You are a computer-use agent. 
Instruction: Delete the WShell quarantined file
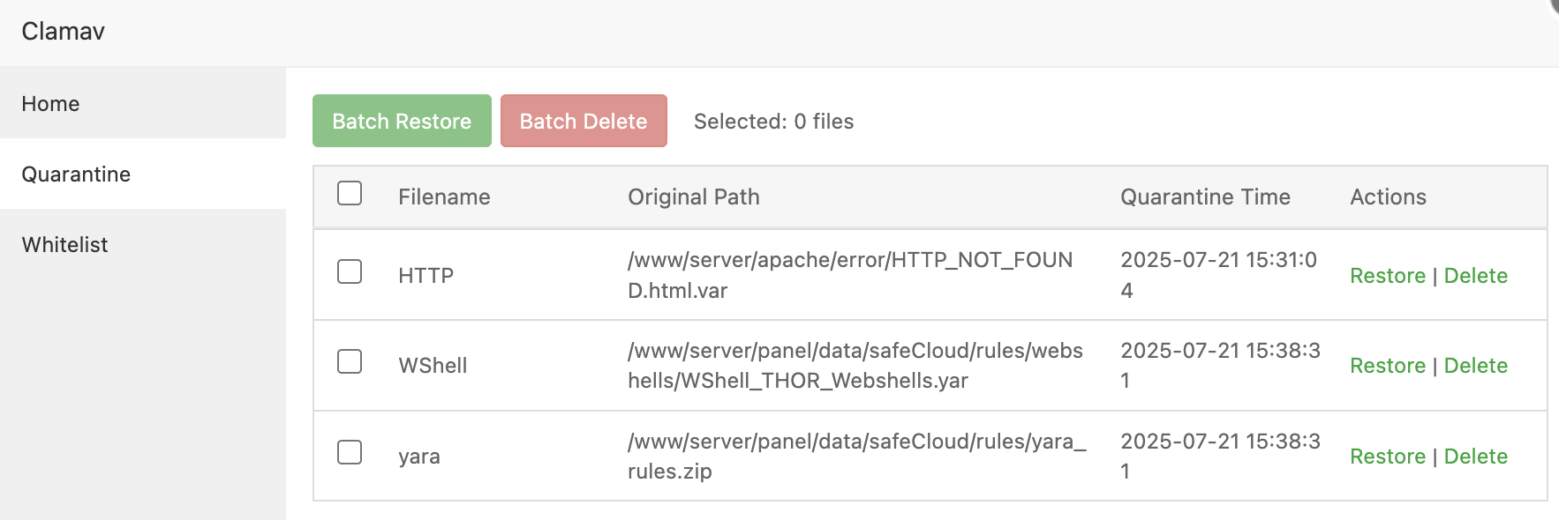(1475, 366)
